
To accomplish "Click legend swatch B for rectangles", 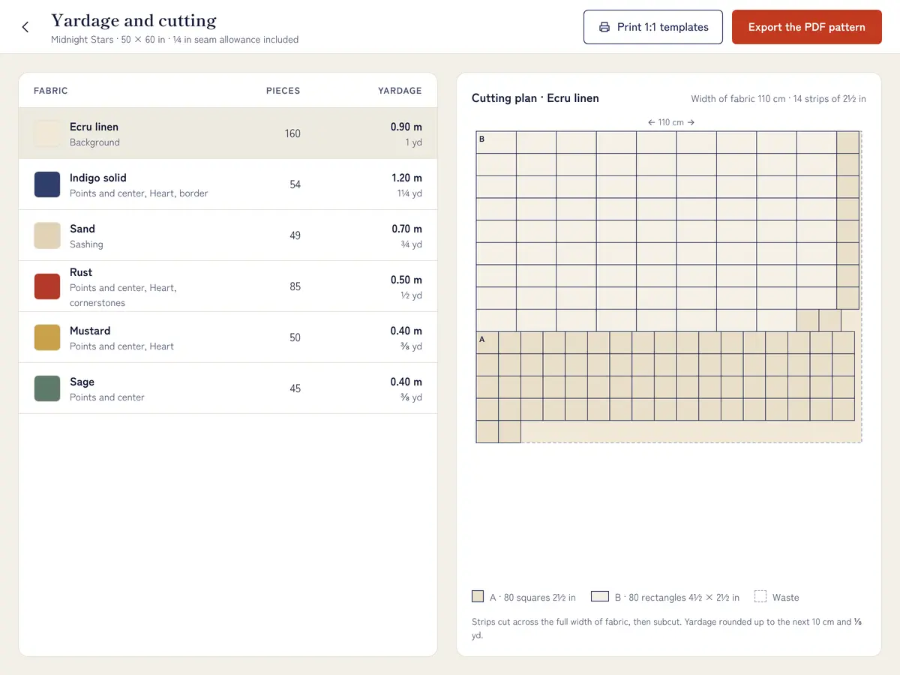I will (599, 596).
